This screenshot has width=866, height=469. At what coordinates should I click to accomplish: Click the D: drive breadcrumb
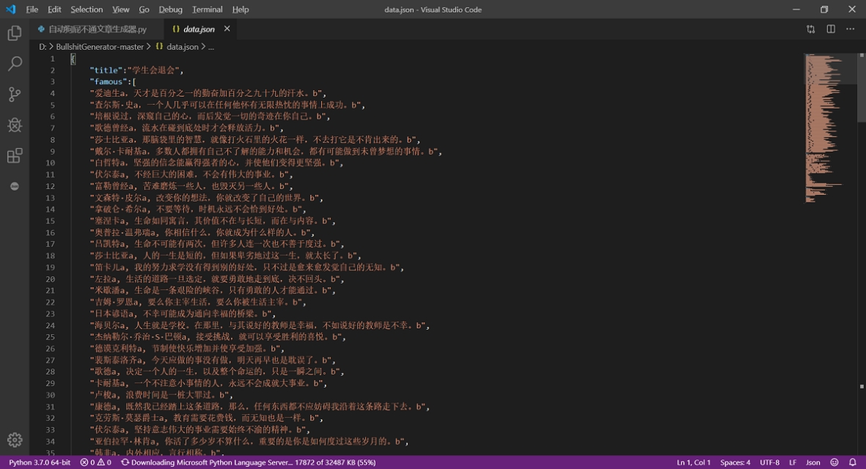(x=43, y=47)
